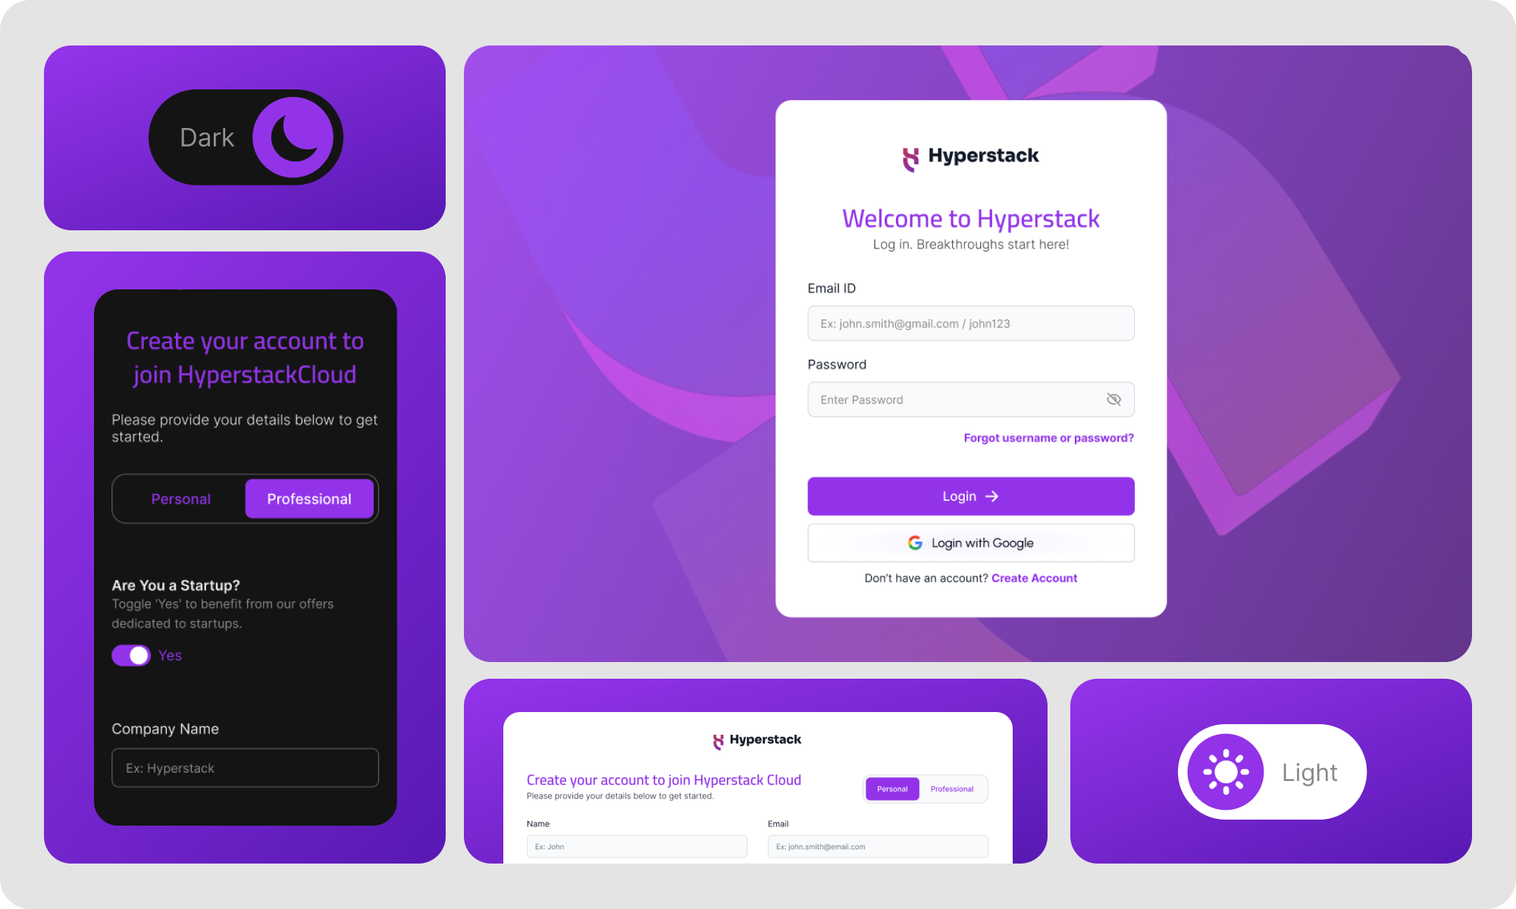Click the Professional button in signup form
The height and width of the screenshot is (909, 1516).
coord(310,499)
